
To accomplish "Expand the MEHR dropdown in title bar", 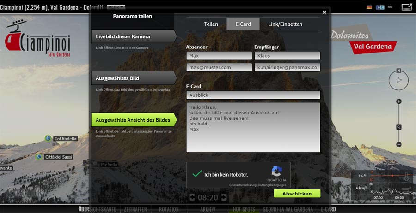I will click(x=116, y=7).
